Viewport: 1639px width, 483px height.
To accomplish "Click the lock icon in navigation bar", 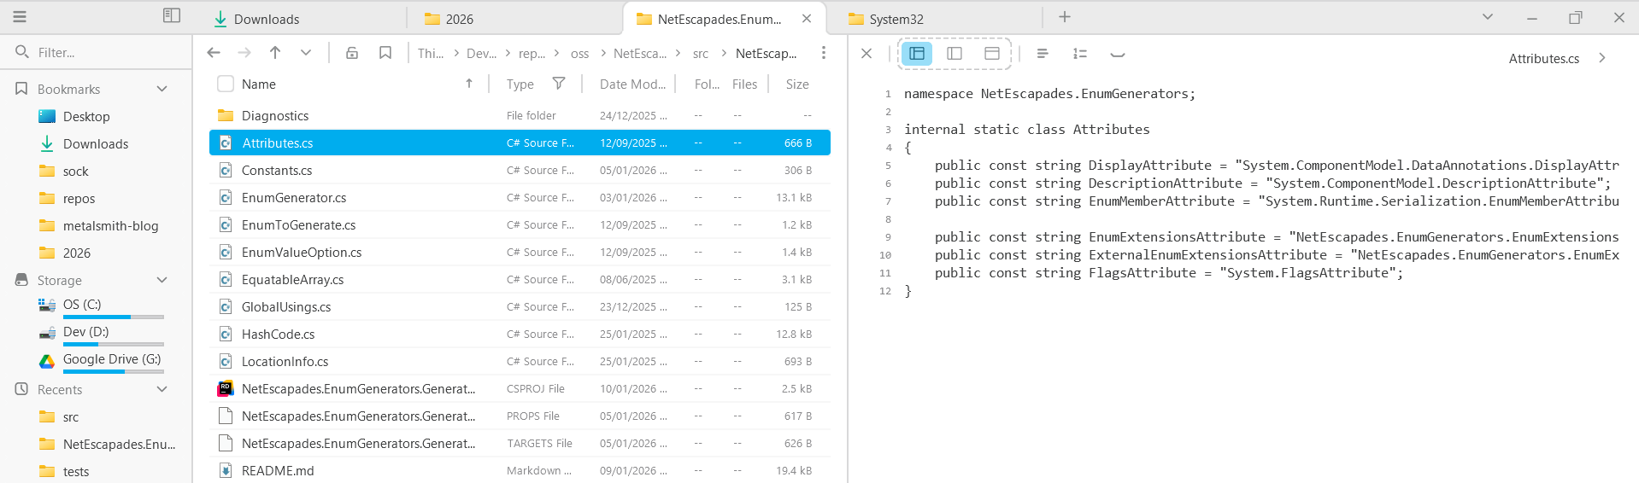I will 352,53.
